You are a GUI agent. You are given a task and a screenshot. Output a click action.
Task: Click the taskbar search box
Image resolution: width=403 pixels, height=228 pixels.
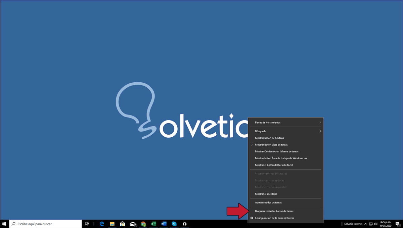45,224
